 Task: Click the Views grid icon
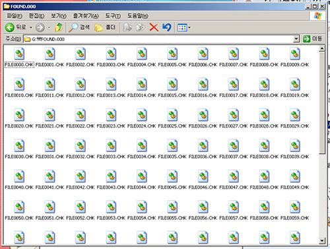point(182,28)
